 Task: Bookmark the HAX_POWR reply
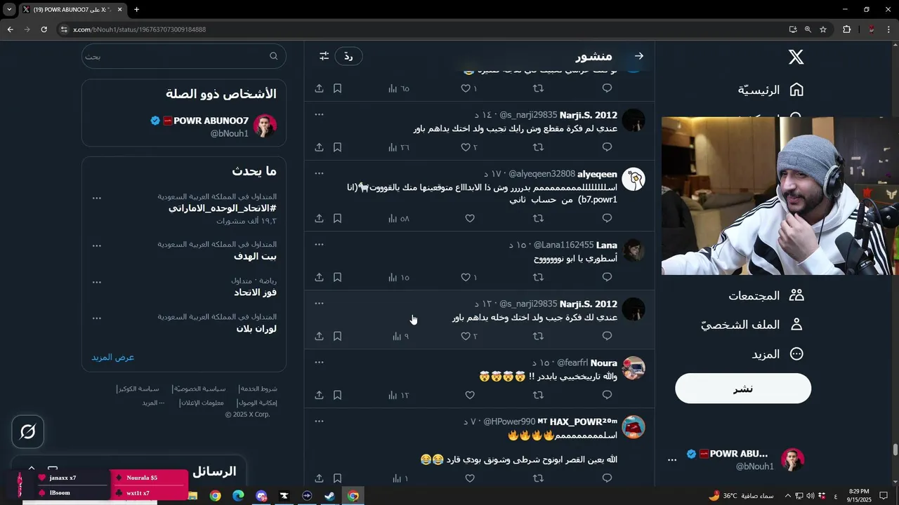pos(337,478)
